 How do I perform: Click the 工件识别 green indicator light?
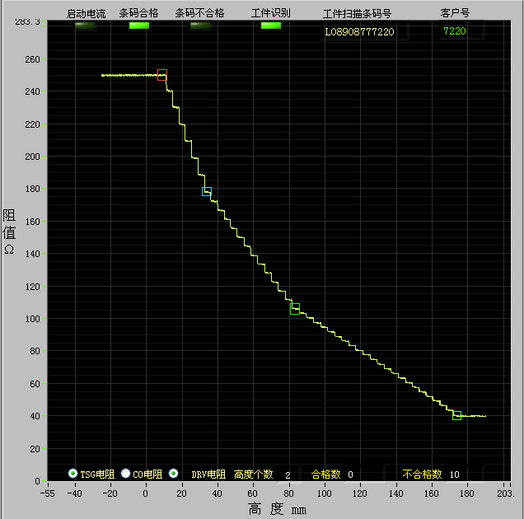271,26
